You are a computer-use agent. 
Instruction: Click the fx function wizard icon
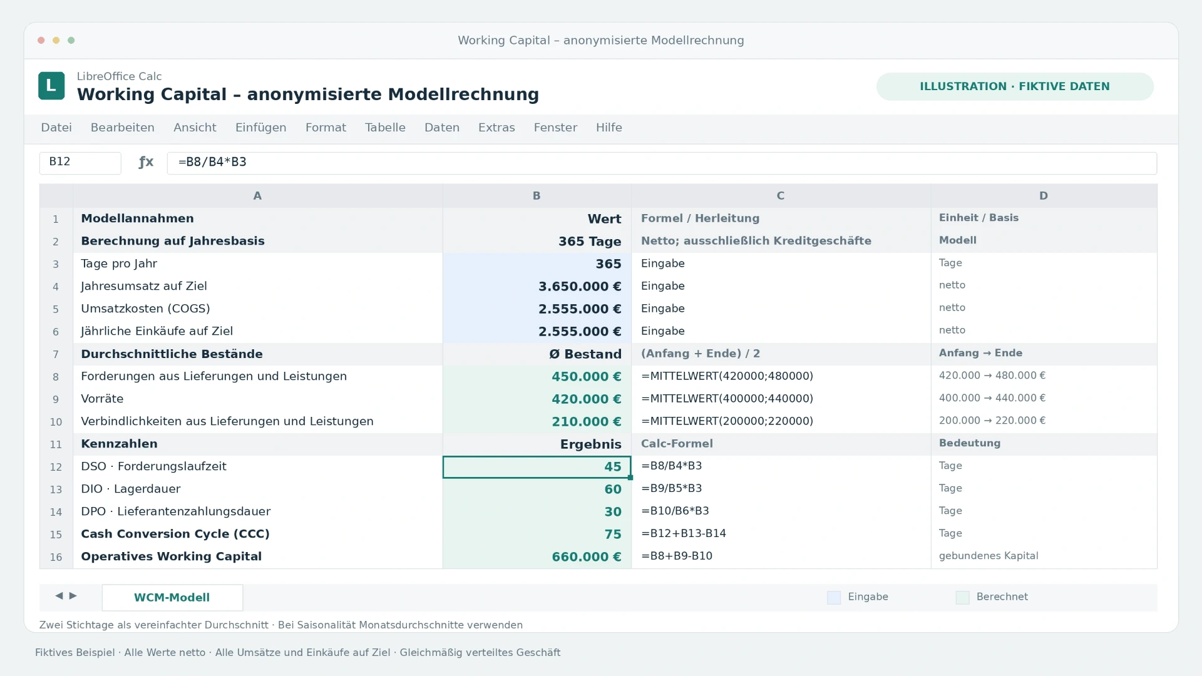coord(146,162)
